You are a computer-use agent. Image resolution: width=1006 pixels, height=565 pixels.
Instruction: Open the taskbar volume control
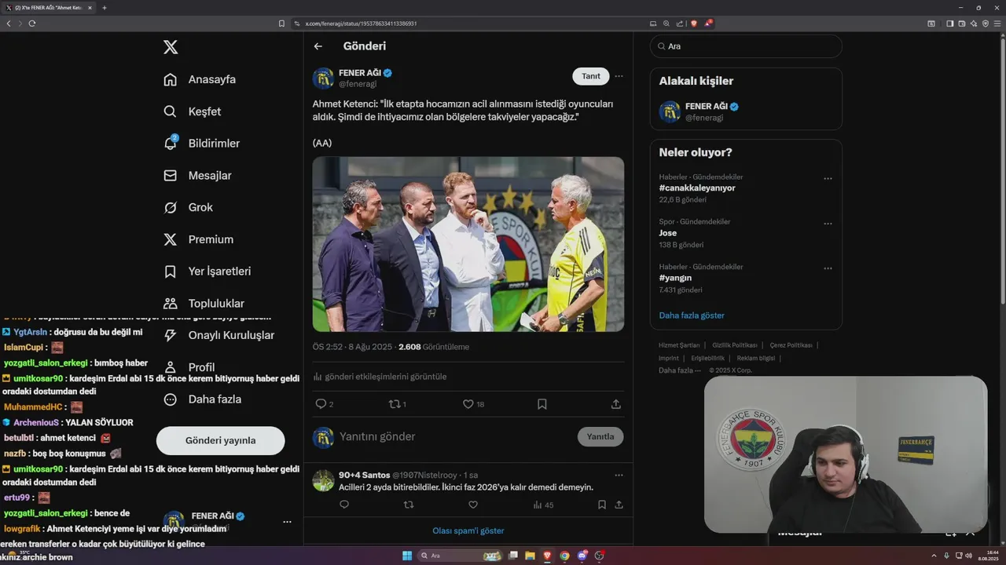(969, 556)
